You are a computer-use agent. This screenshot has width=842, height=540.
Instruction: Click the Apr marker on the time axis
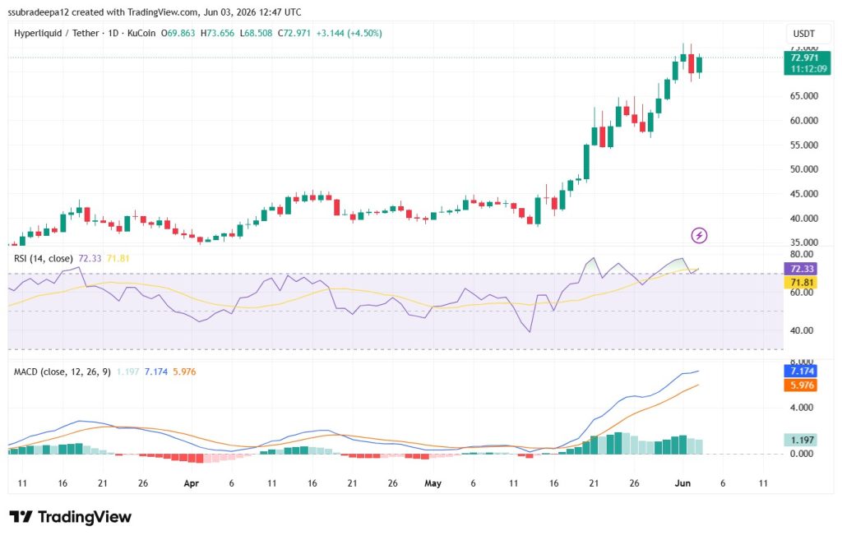tap(191, 483)
